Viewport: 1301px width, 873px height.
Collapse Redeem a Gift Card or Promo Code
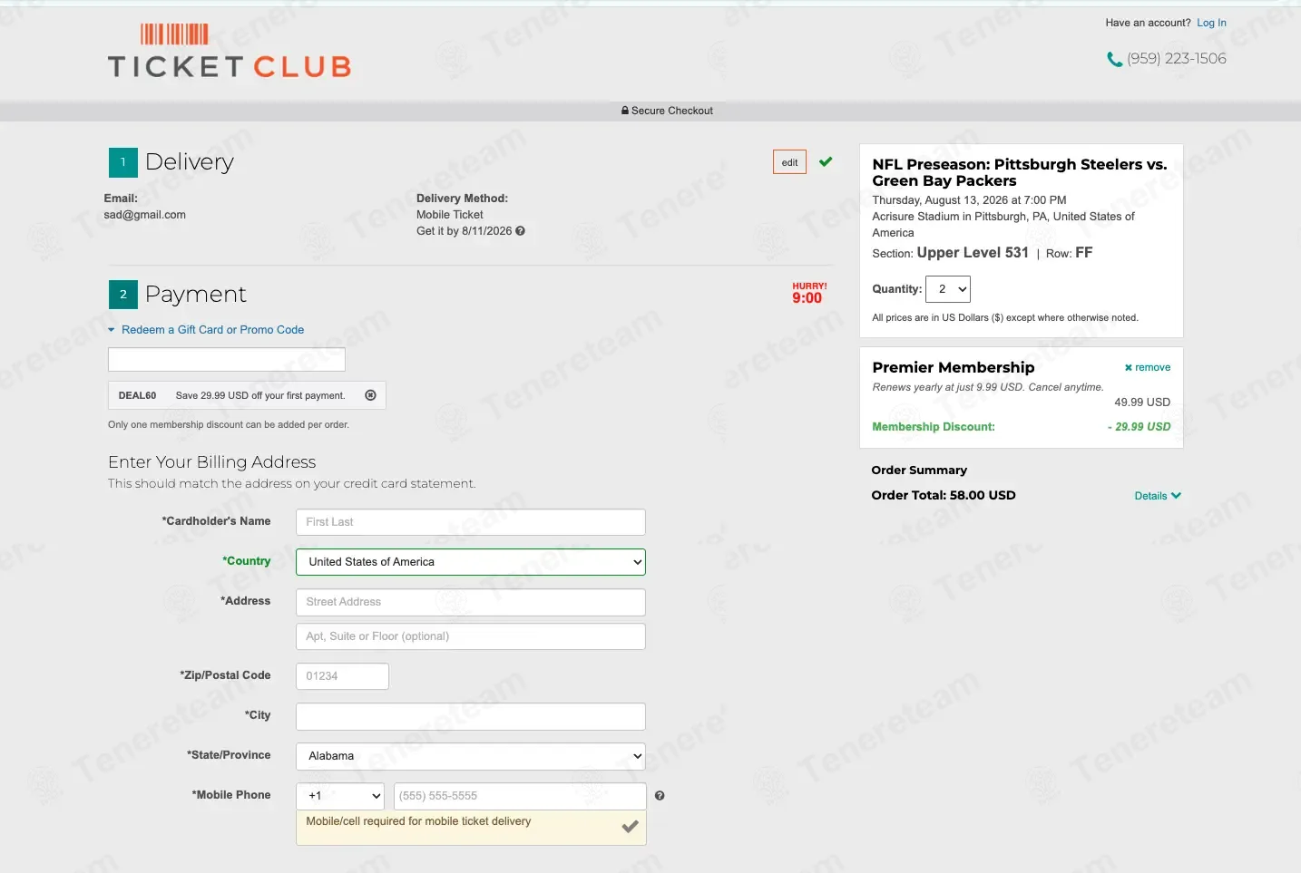point(206,330)
